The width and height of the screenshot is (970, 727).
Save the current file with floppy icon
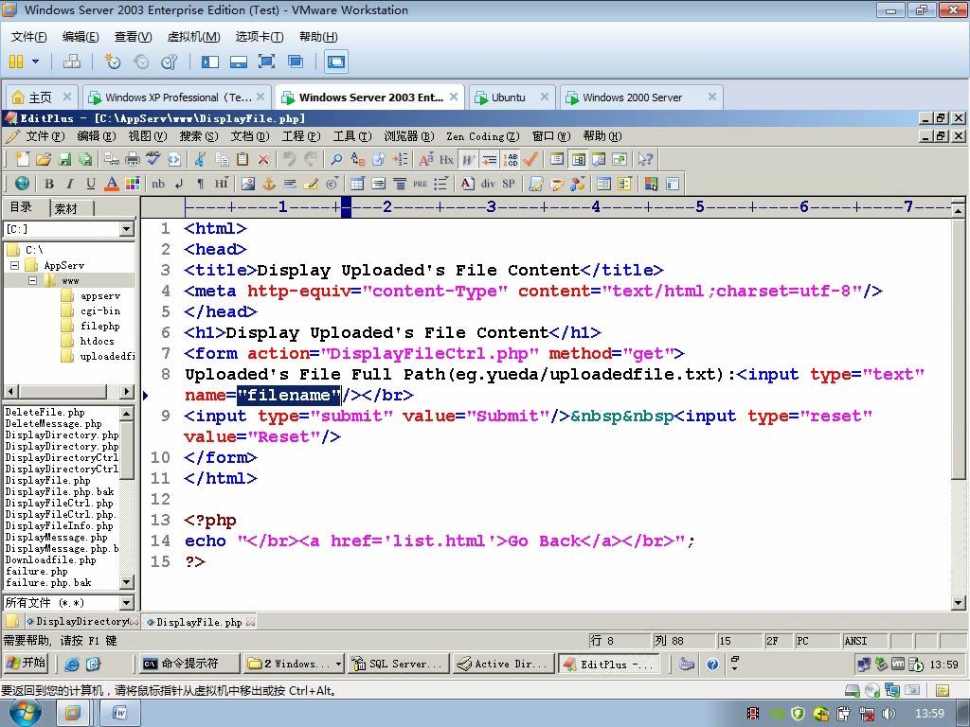tap(64, 159)
